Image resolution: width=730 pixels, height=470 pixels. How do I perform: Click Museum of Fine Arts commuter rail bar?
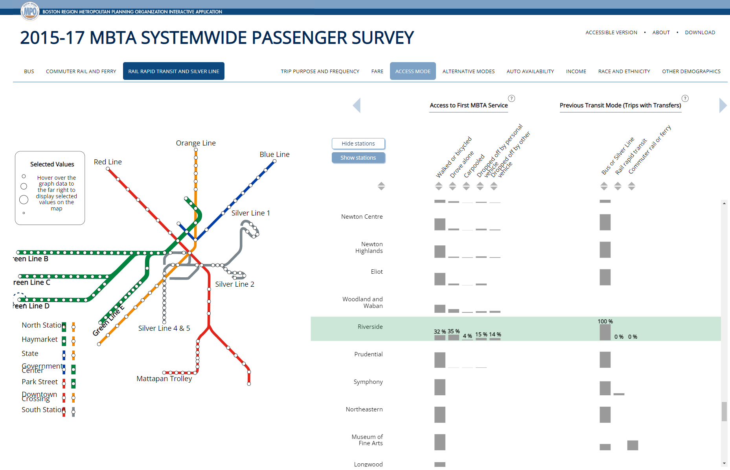point(633,445)
